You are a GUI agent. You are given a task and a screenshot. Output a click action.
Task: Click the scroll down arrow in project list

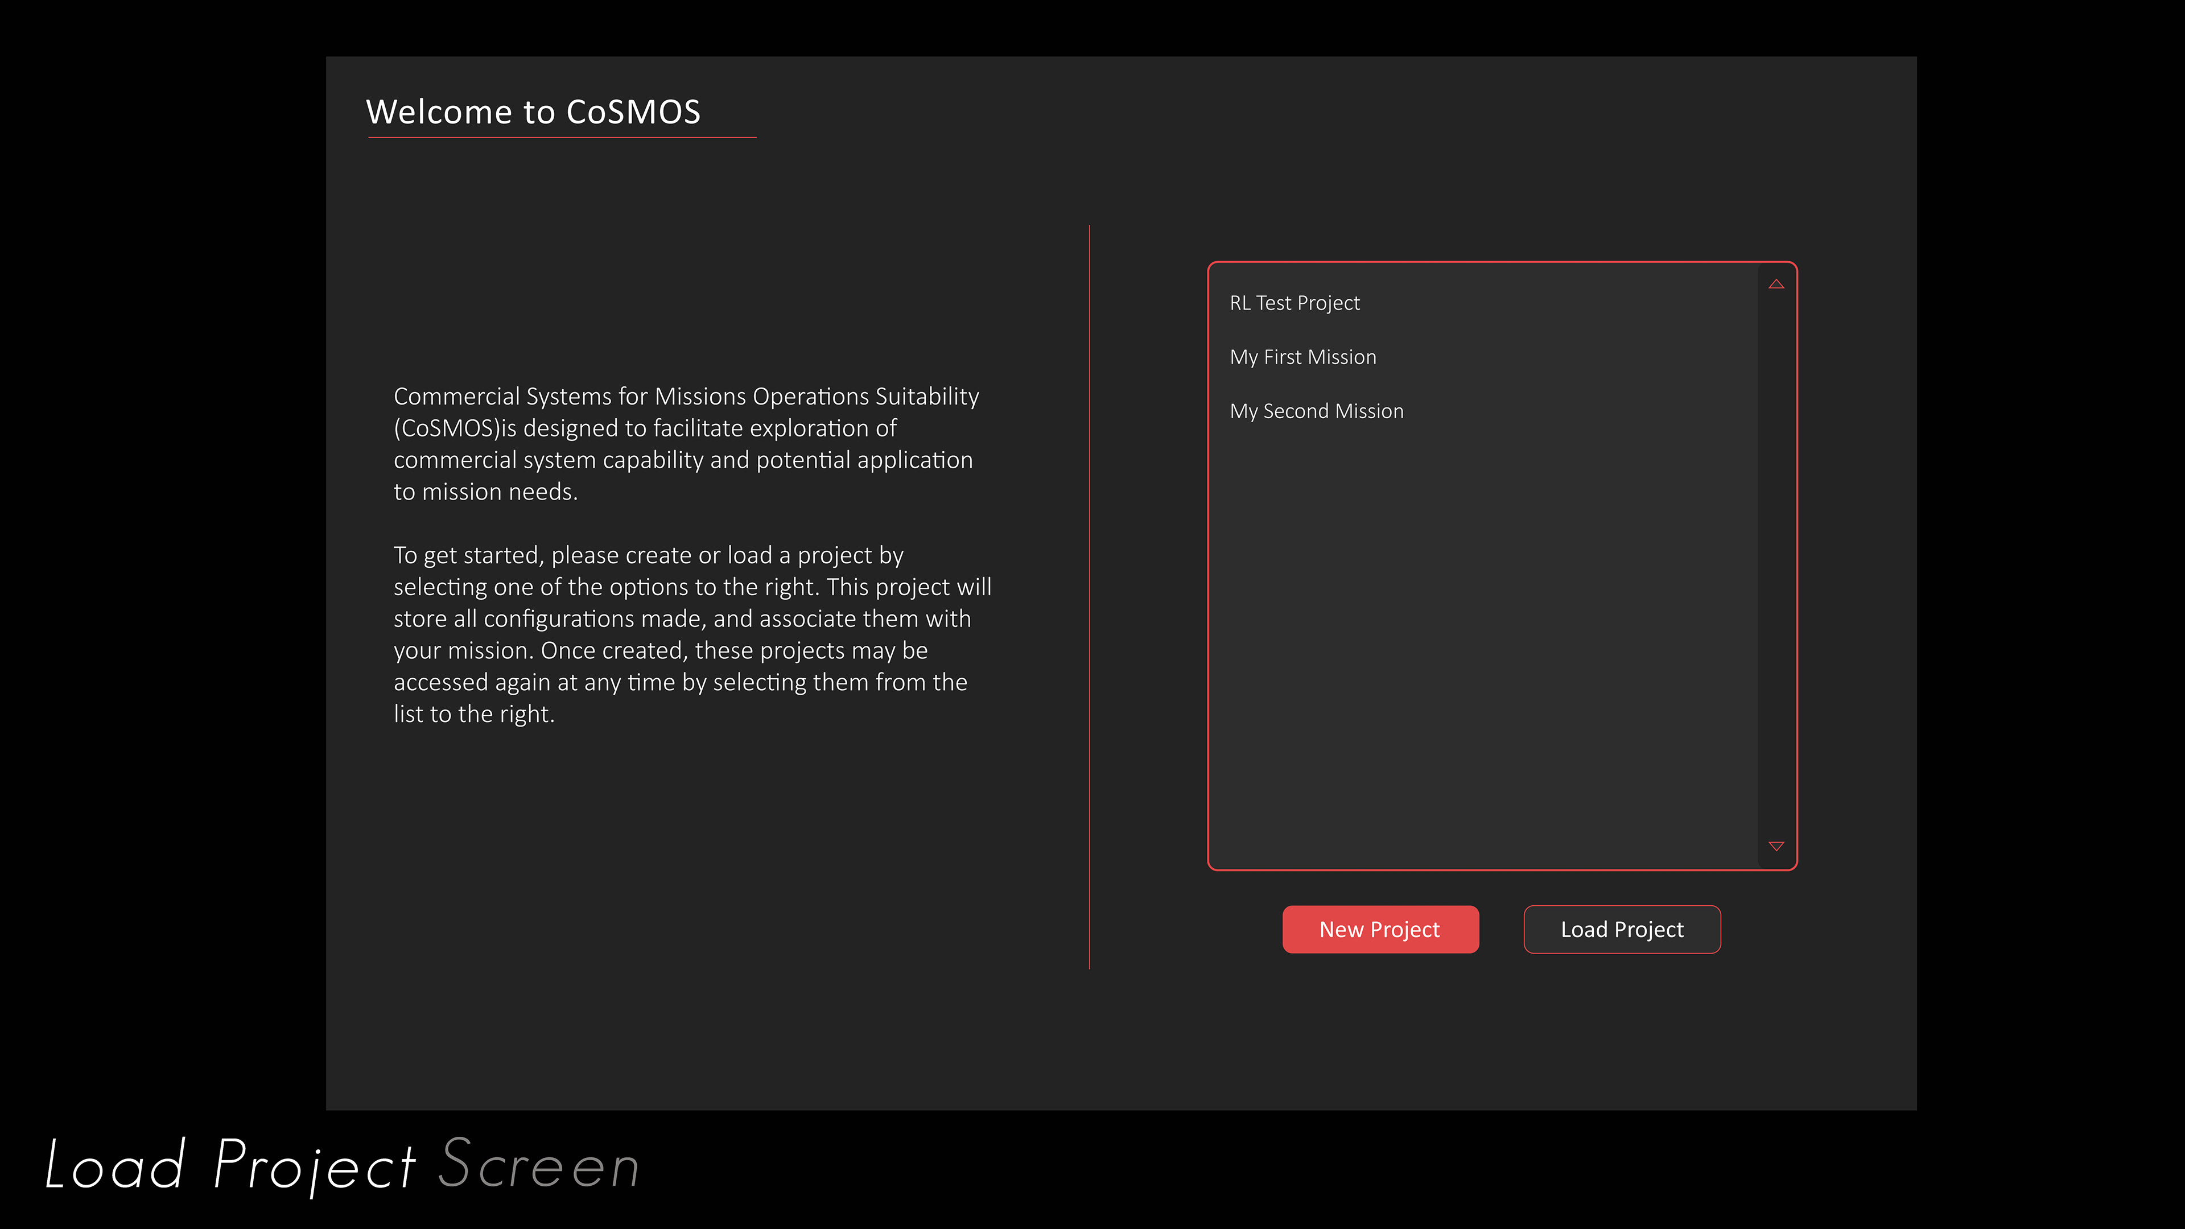[1776, 846]
